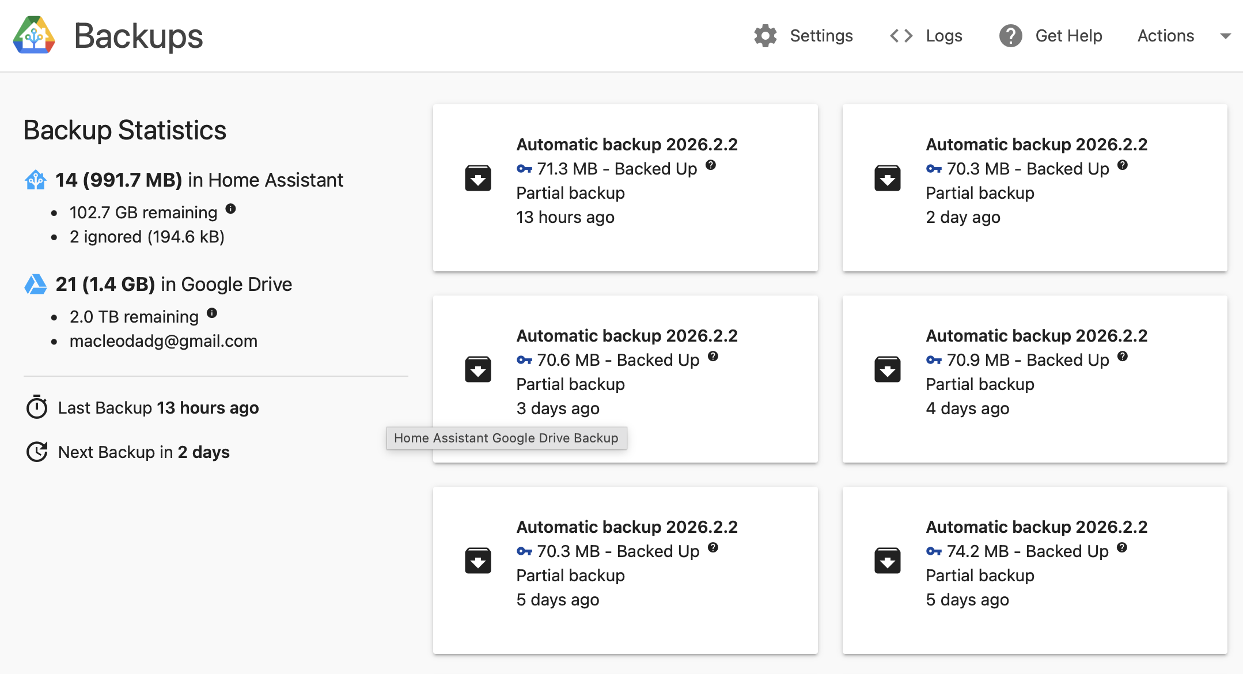Click the key icon on 70.3 MB 2-day-old backup
The image size is (1243, 674).
(934, 169)
